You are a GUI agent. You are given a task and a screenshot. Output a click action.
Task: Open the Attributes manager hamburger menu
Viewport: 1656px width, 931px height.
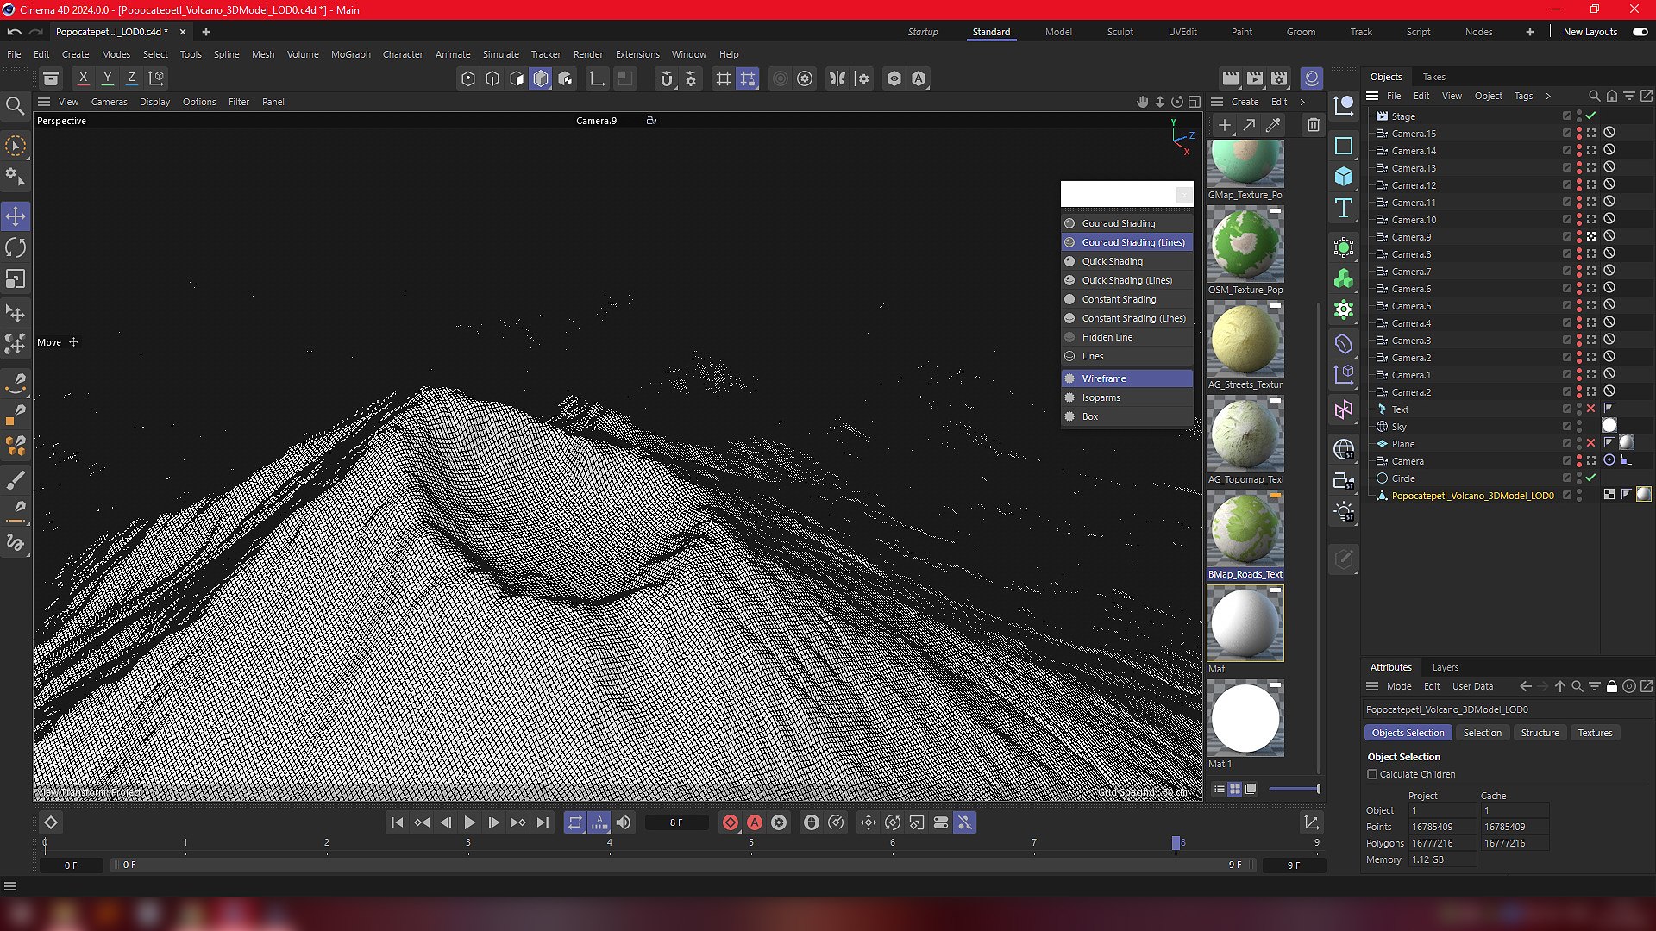pos(1372,686)
